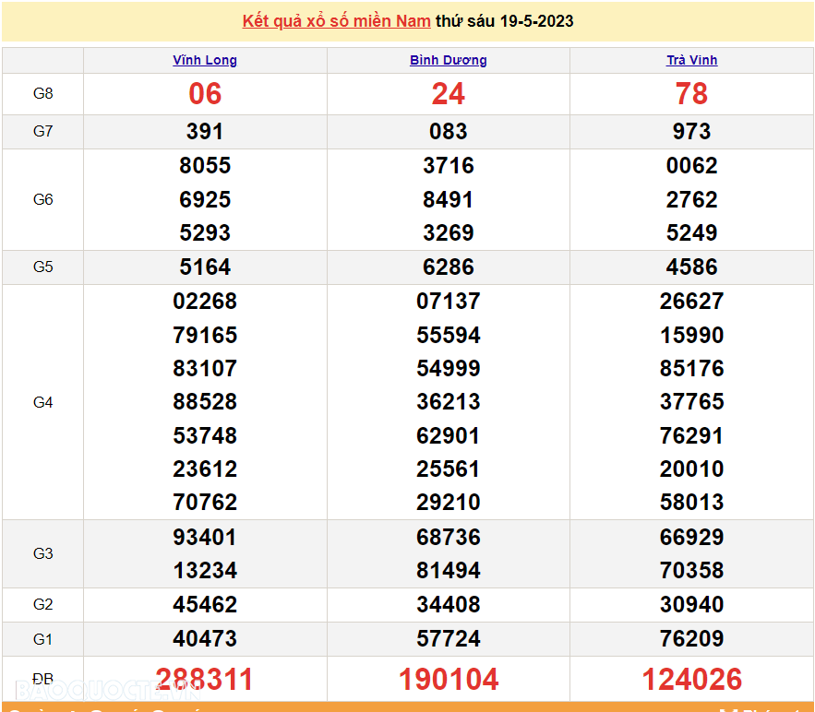
Task: Click the Bình Dương column header link
Action: coord(449,60)
